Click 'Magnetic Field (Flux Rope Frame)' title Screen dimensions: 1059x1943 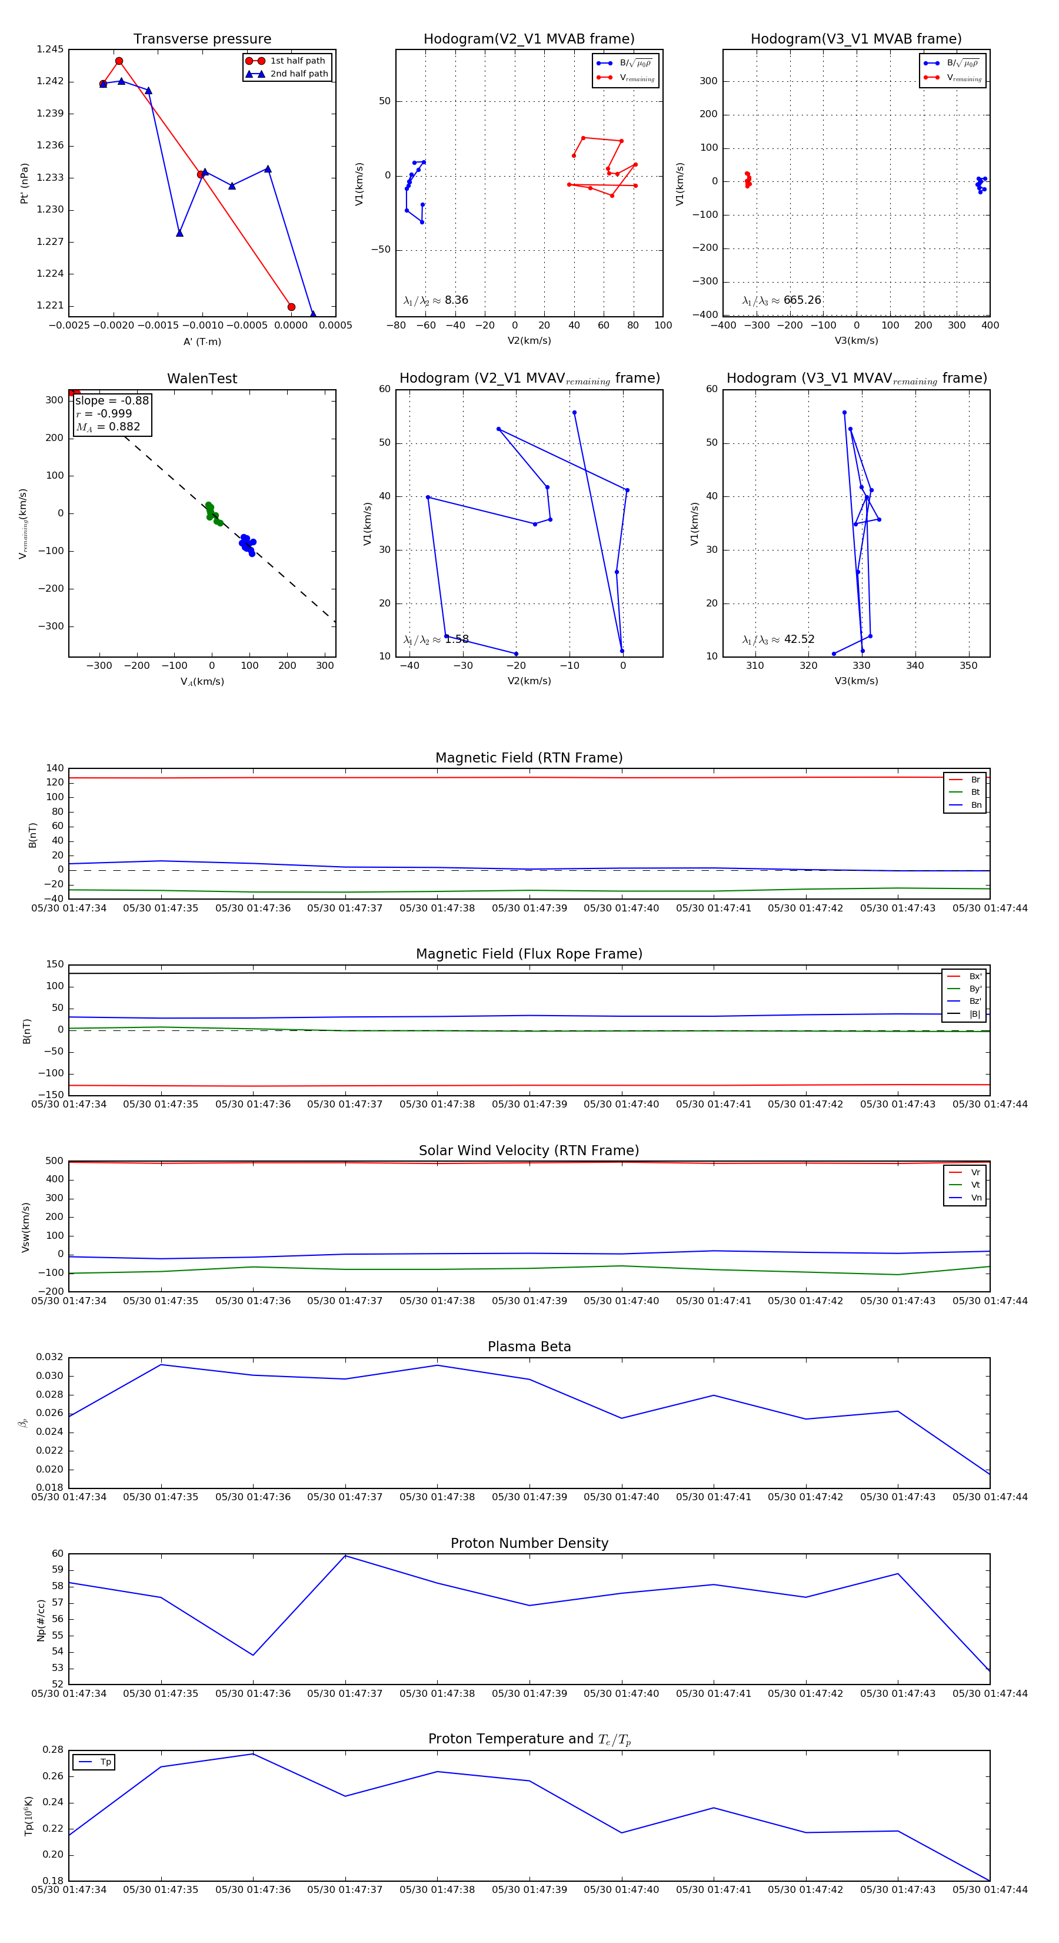point(529,954)
